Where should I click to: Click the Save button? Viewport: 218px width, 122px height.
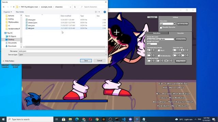click(x=86, y=61)
